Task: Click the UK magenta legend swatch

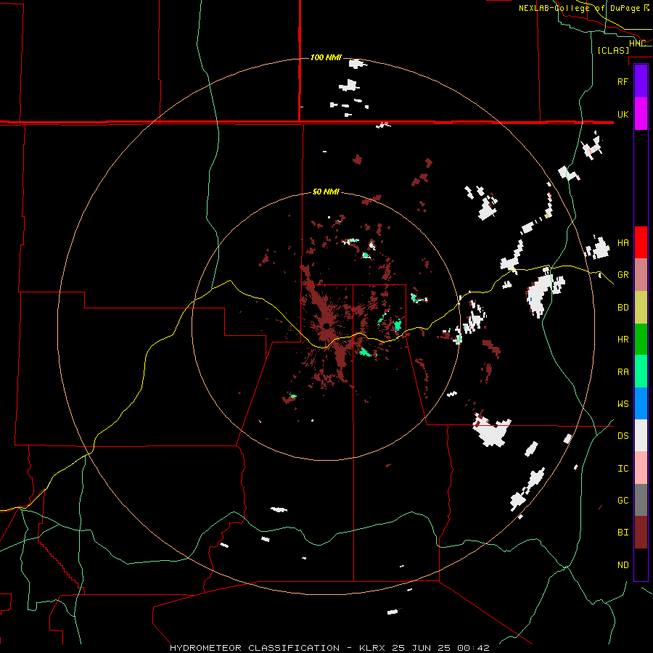Action: click(641, 114)
